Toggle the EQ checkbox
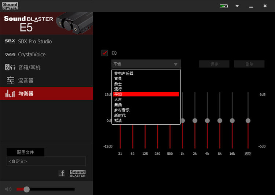This screenshot has height=195, width=275. (x=105, y=53)
